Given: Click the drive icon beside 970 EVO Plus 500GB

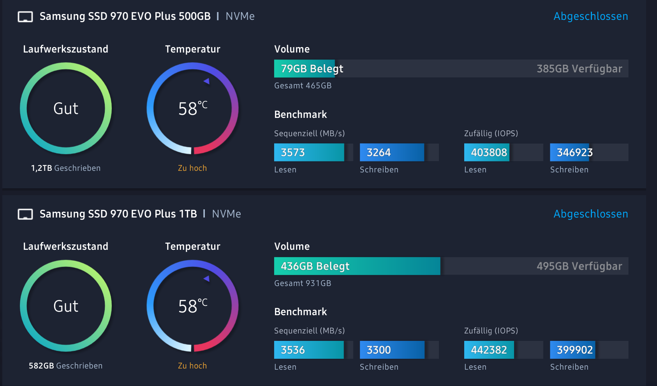Looking at the screenshot, I should (x=25, y=17).
